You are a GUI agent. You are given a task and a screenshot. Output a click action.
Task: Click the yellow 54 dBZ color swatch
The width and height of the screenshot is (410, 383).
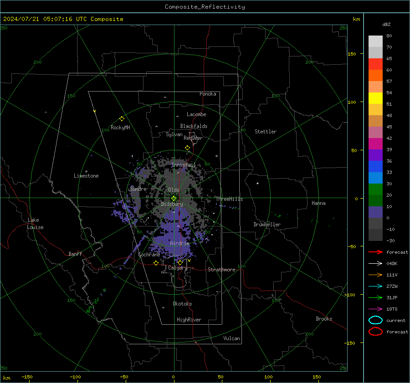click(375, 98)
